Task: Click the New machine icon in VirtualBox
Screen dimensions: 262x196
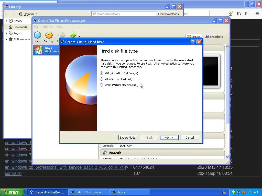Action: coord(37,35)
